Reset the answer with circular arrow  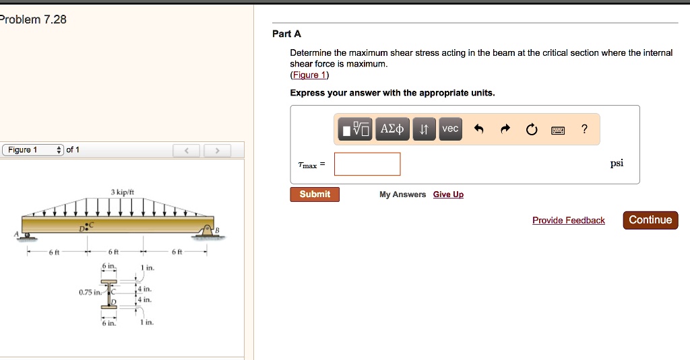[x=532, y=129]
